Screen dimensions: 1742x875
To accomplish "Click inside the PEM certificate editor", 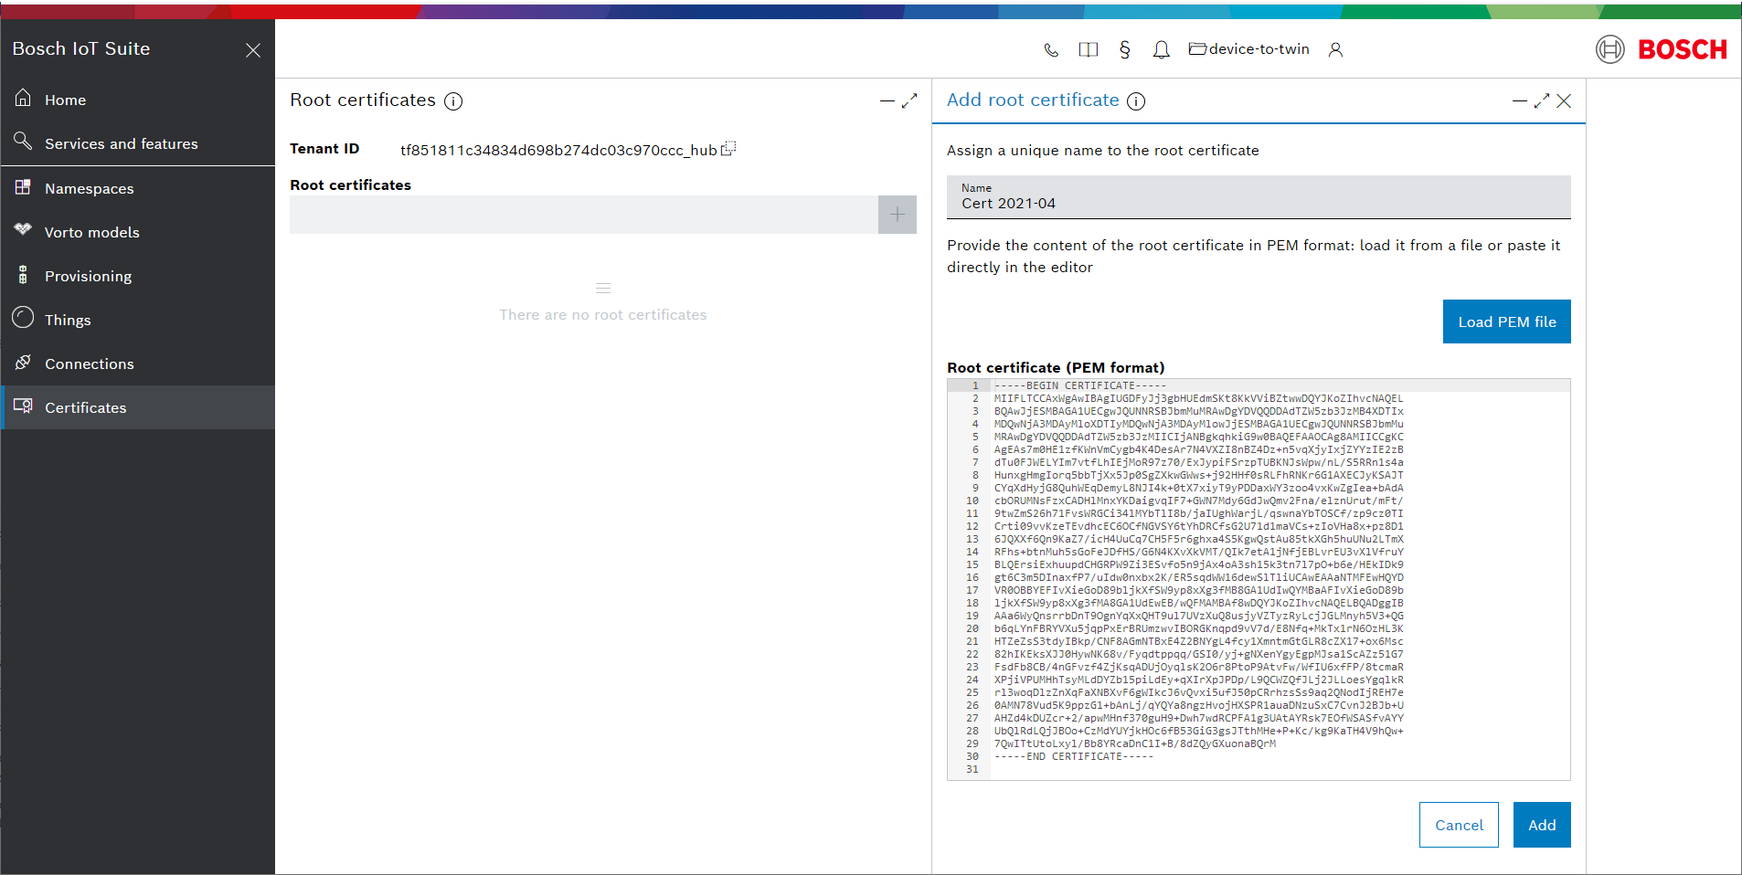I will (x=1259, y=579).
